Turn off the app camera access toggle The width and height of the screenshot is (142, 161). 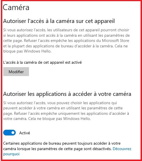[x=9, y=133]
